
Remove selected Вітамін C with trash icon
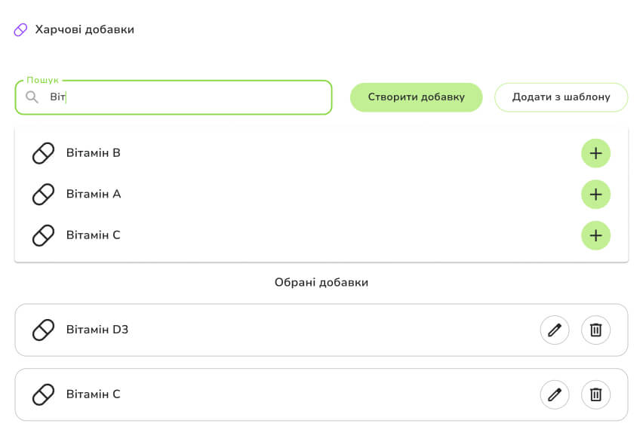tap(595, 394)
